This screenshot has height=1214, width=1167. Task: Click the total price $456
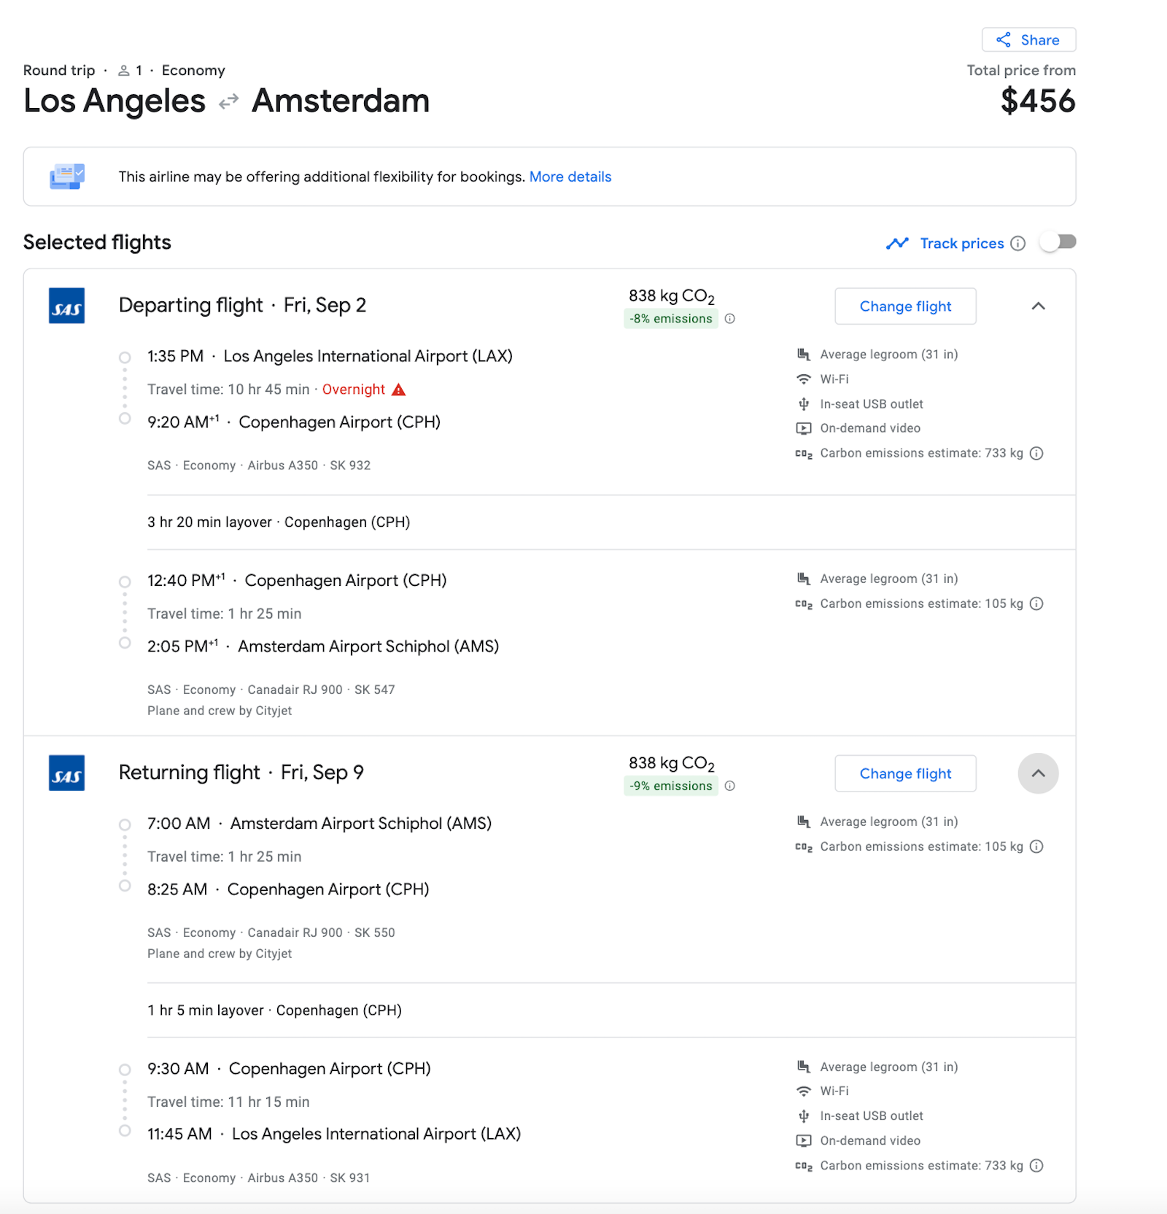tap(1039, 102)
